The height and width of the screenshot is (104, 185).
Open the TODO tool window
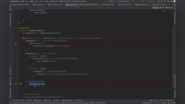29,101
